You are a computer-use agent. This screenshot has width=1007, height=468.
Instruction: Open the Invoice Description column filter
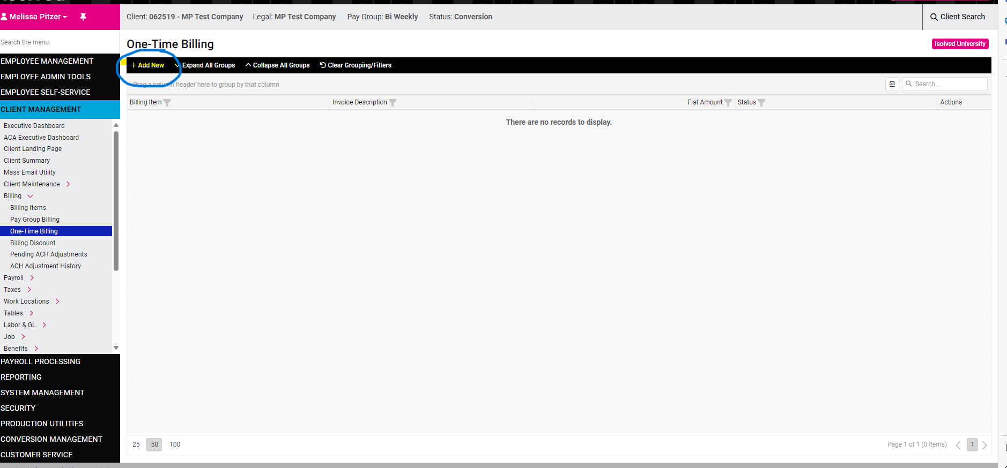point(393,102)
